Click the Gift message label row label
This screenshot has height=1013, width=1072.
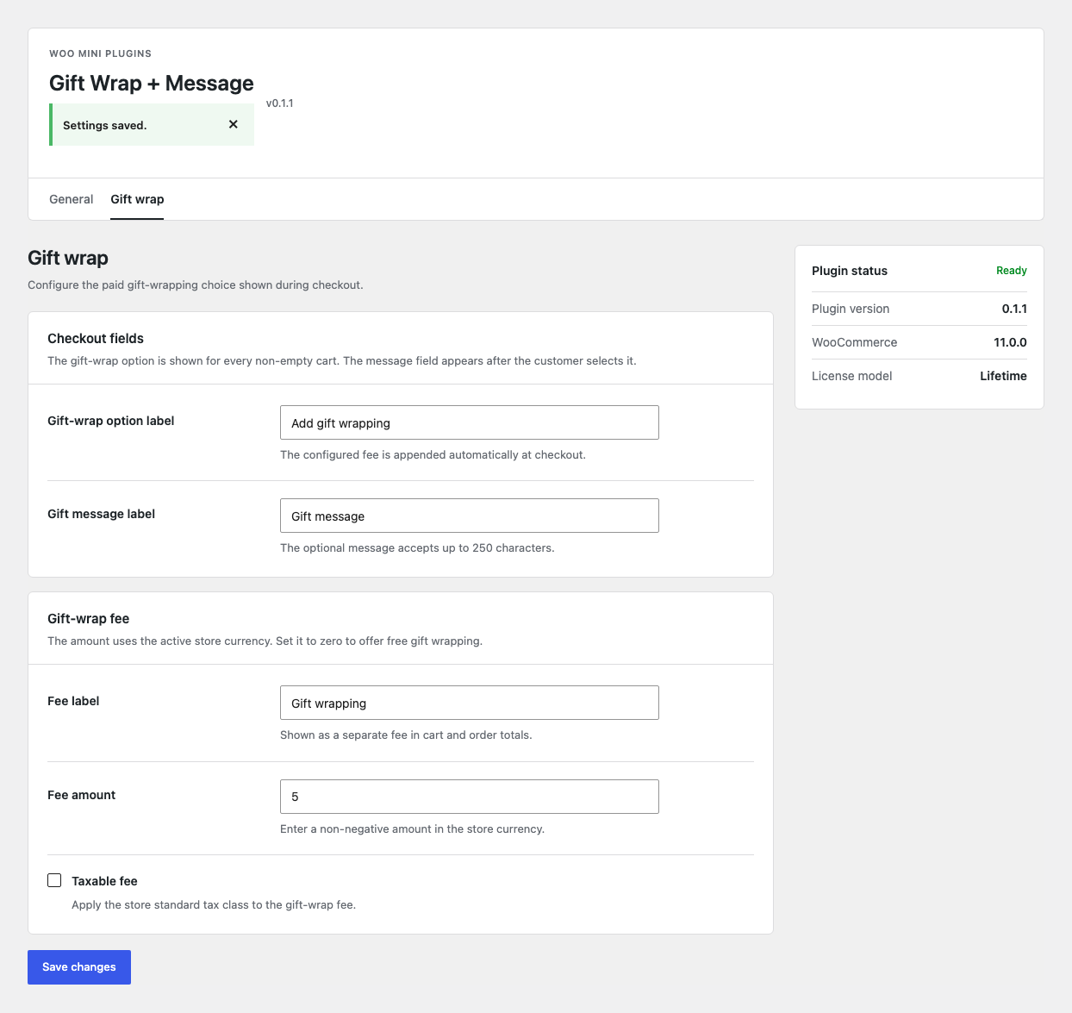tap(101, 514)
